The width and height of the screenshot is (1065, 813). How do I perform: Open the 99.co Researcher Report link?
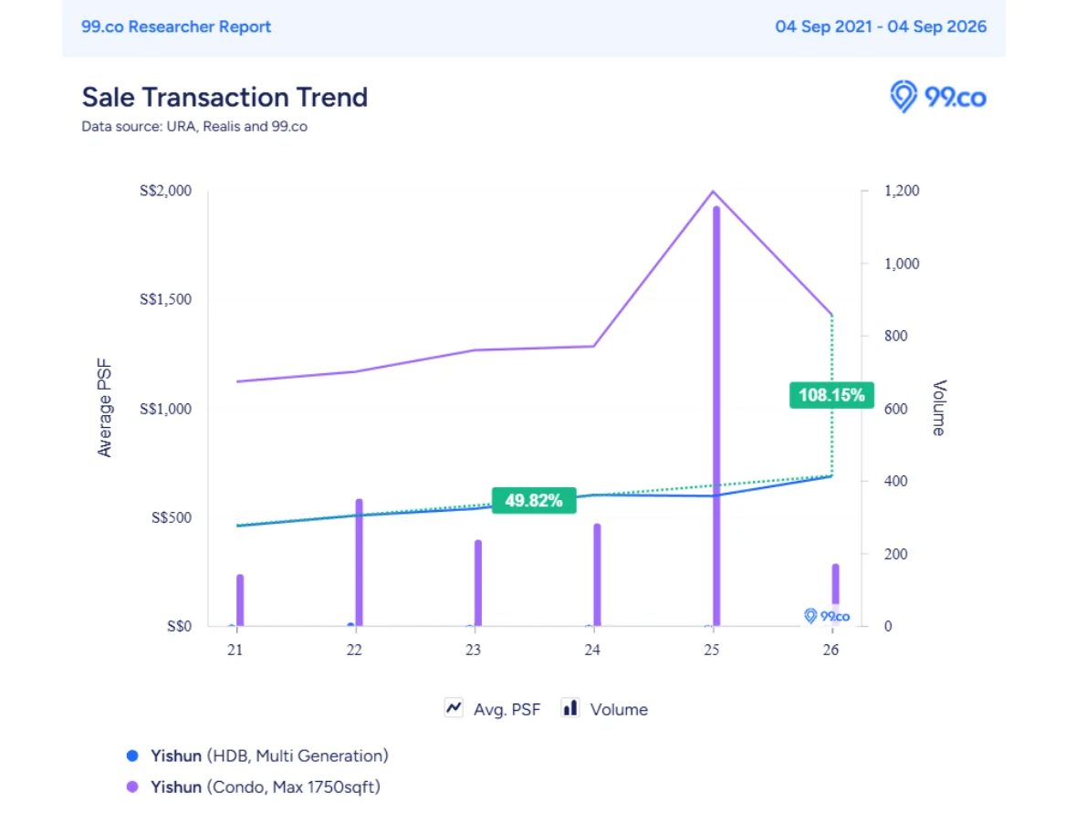pos(176,26)
